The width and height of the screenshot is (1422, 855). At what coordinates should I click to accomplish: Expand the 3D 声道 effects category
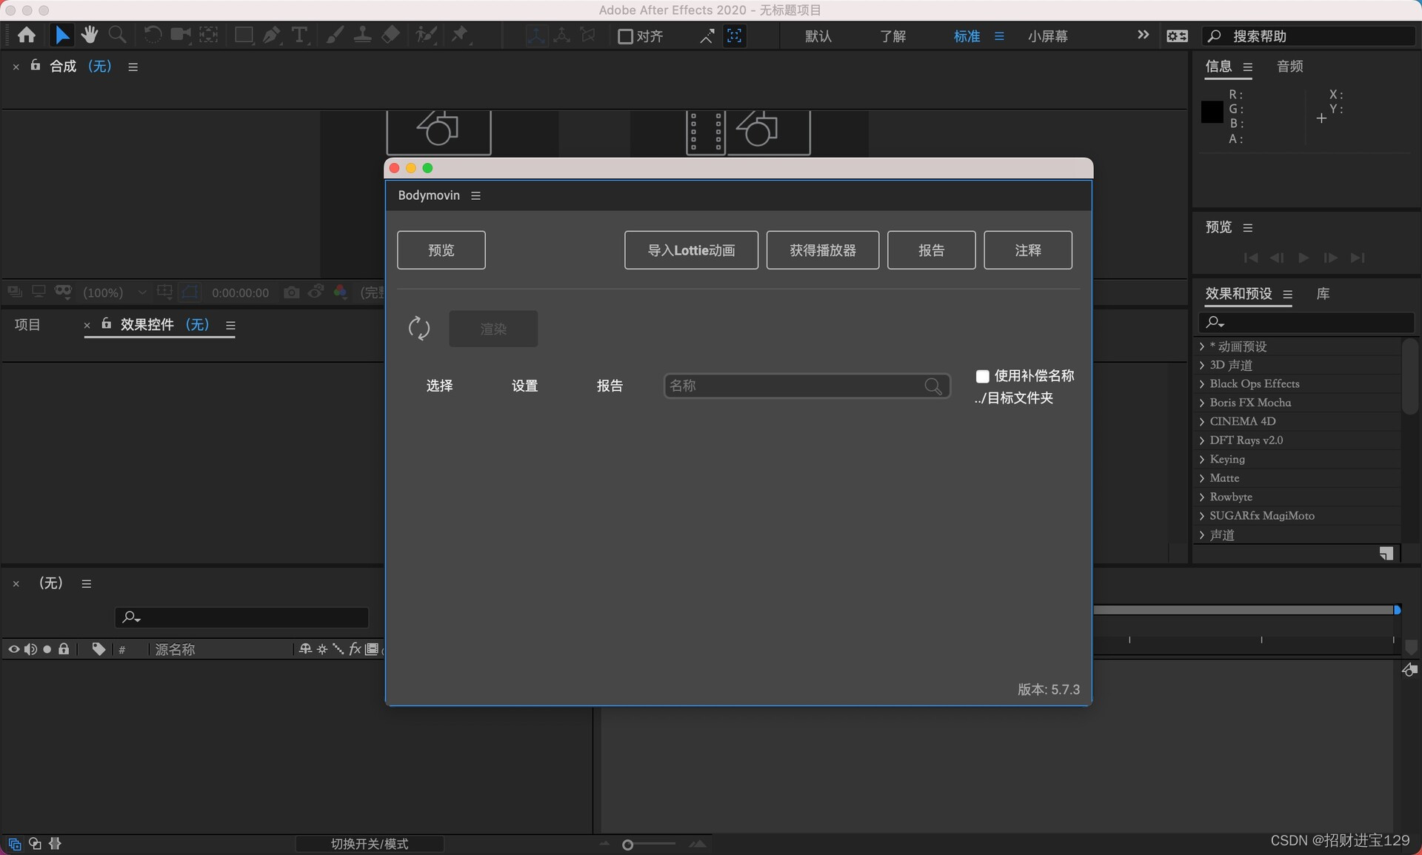click(x=1202, y=365)
